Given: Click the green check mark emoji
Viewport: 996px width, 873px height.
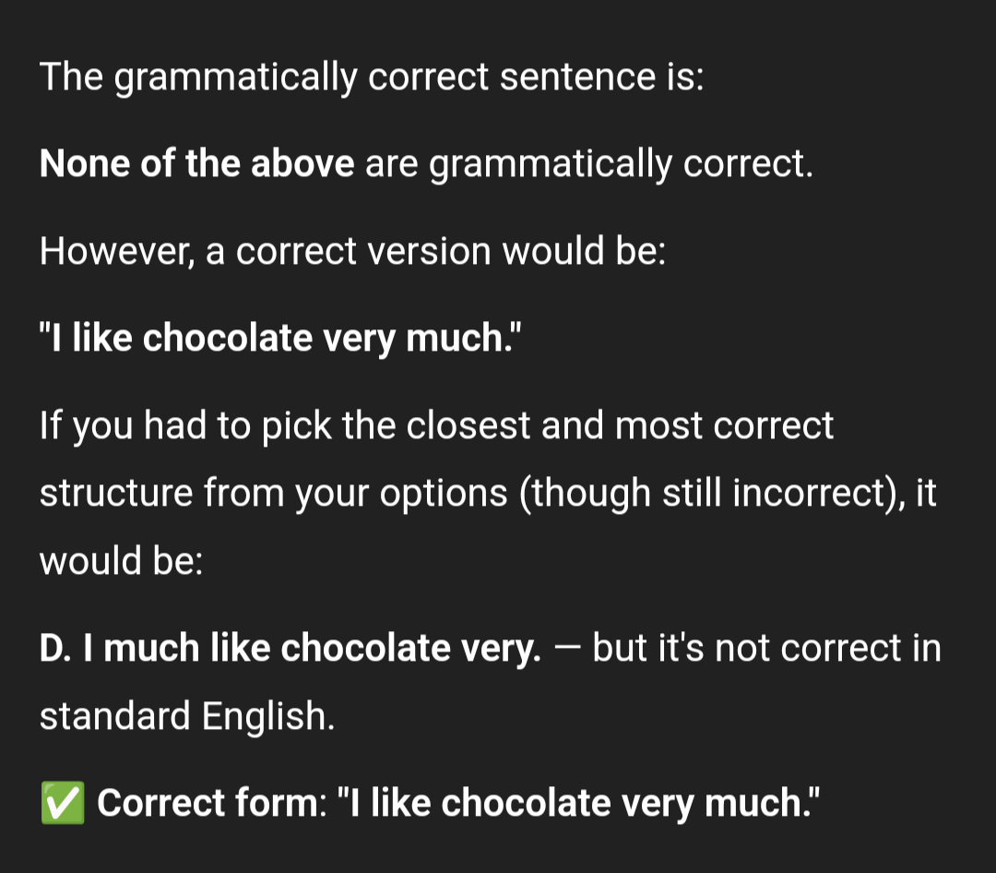Looking at the screenshot, I should [63, 803].
